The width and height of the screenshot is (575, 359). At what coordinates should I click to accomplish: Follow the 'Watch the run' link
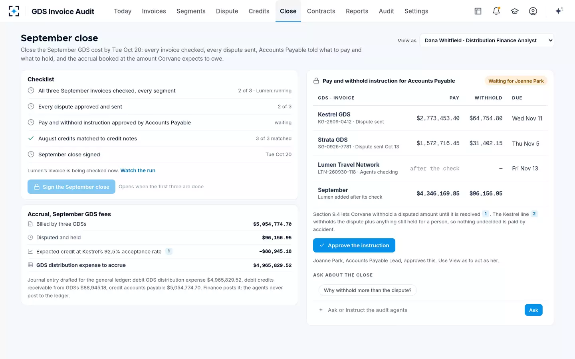[138, 171]
